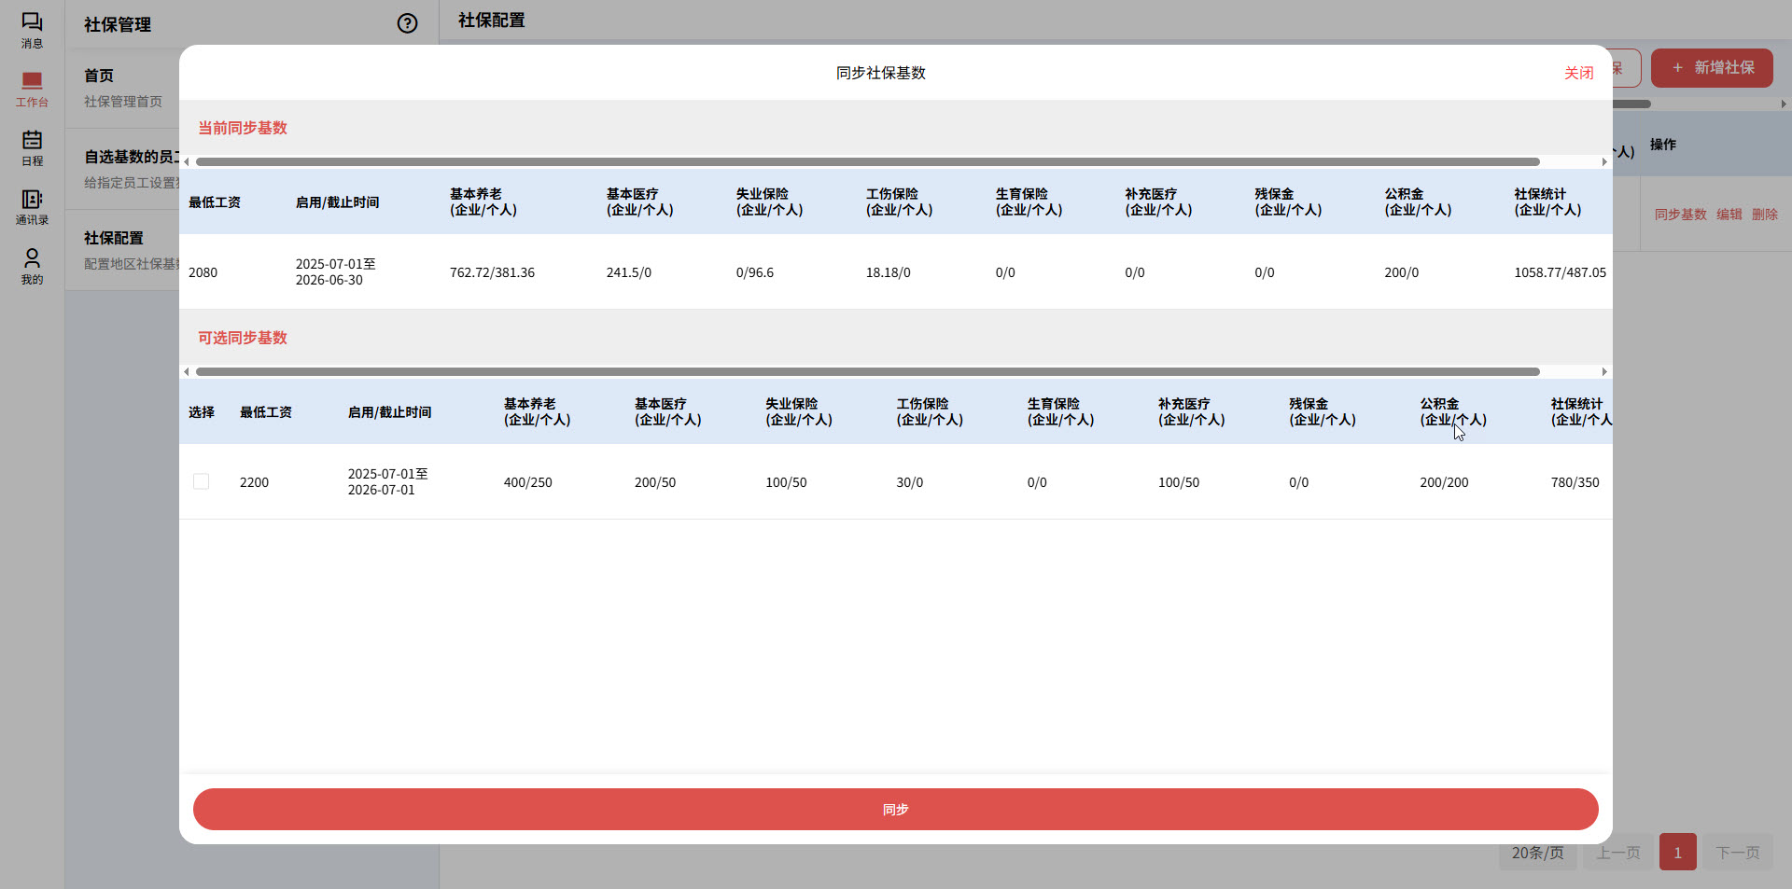Click the left scroll arrow of 可选同步基数 table
The image size is (1792, 889).
tap(187, 372)
